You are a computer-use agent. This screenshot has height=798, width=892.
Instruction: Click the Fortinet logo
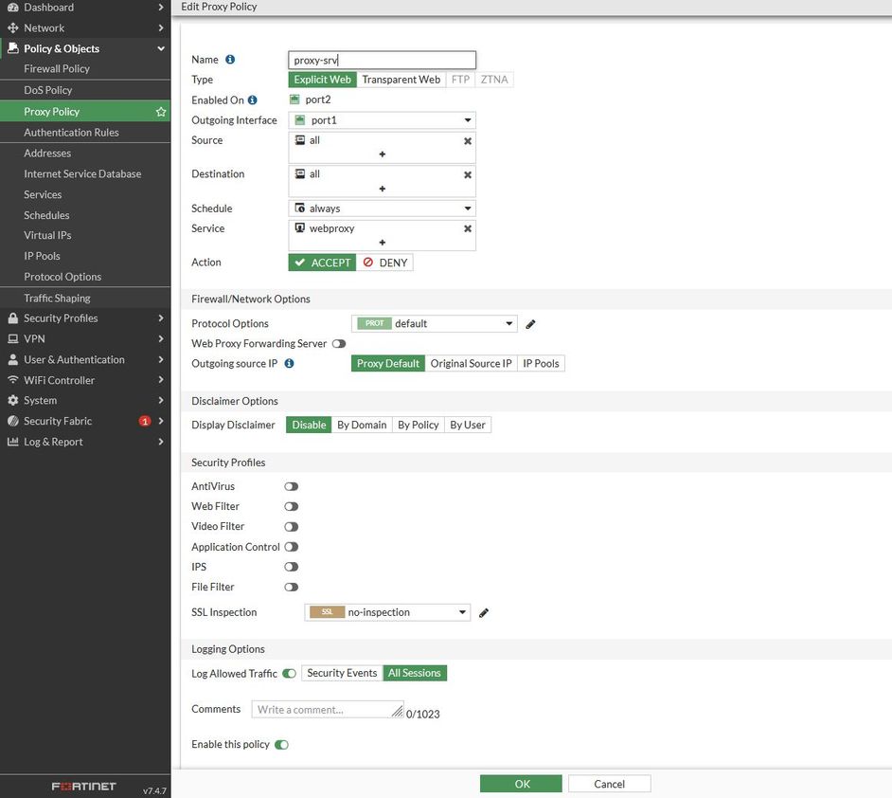click(83, 786)
